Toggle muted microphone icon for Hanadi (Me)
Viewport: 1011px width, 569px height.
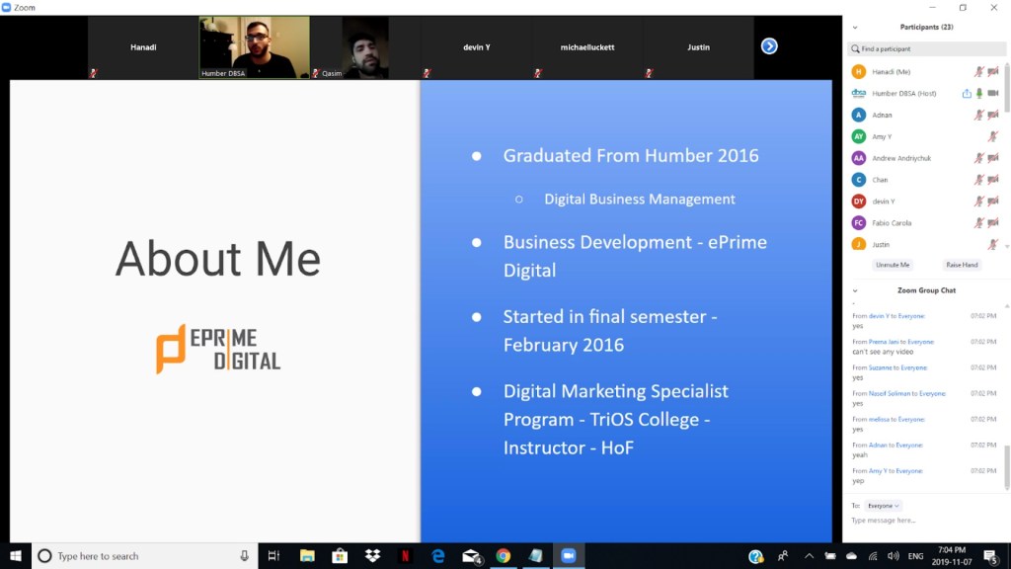click(979, 72)
